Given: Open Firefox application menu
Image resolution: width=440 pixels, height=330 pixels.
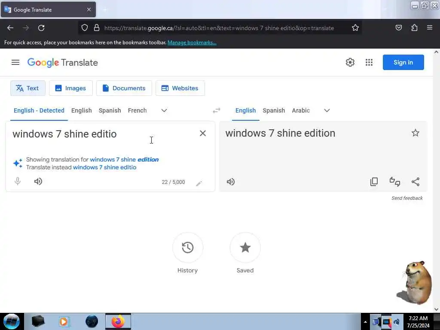Looking at the screenshot, I should (x=430, y=27).
